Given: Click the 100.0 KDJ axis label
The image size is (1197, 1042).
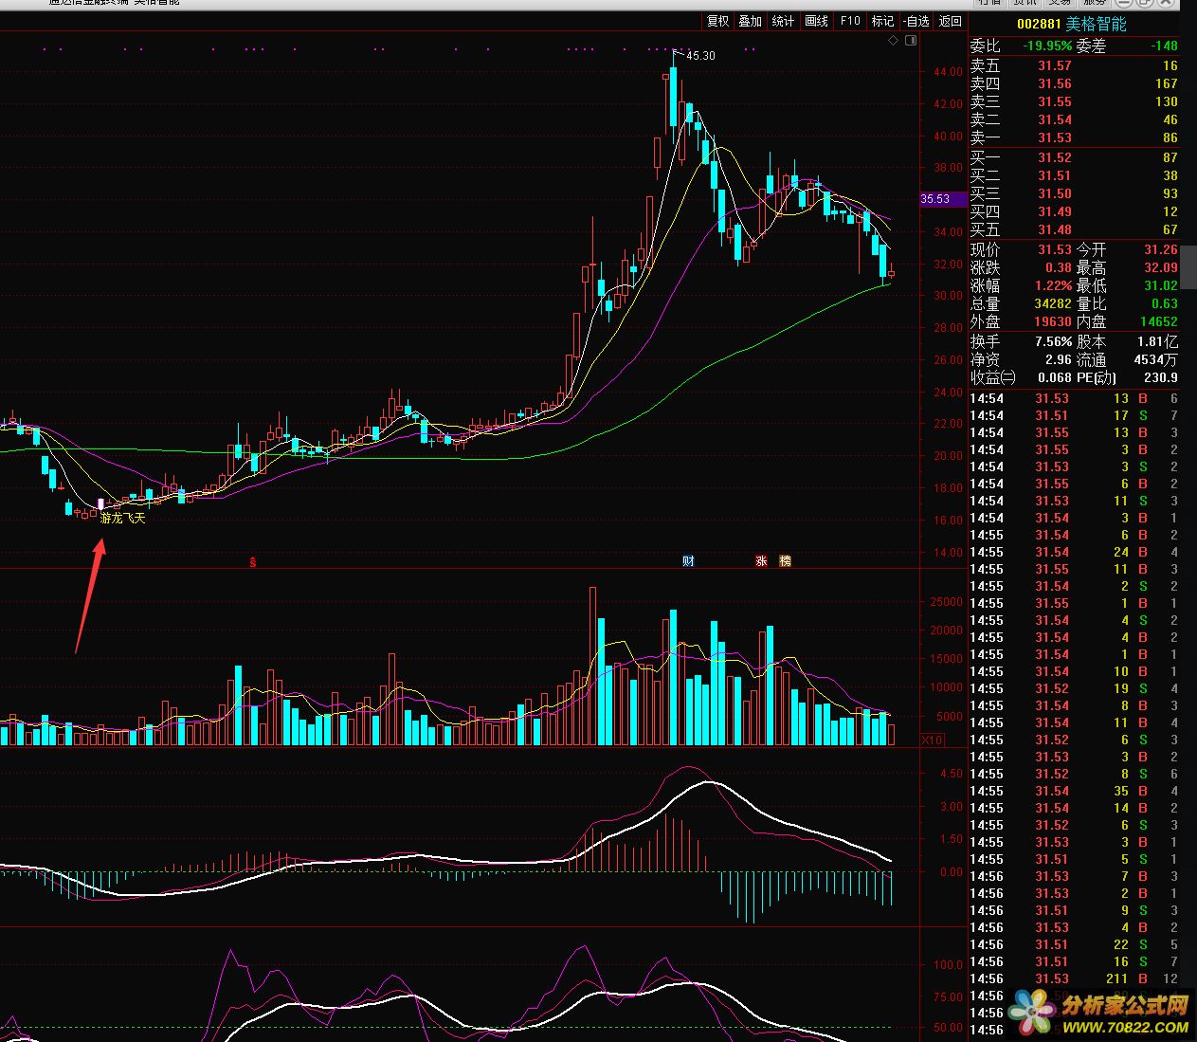Looking at the screenshot, I should pyautogui.click(x=949, y=965).
